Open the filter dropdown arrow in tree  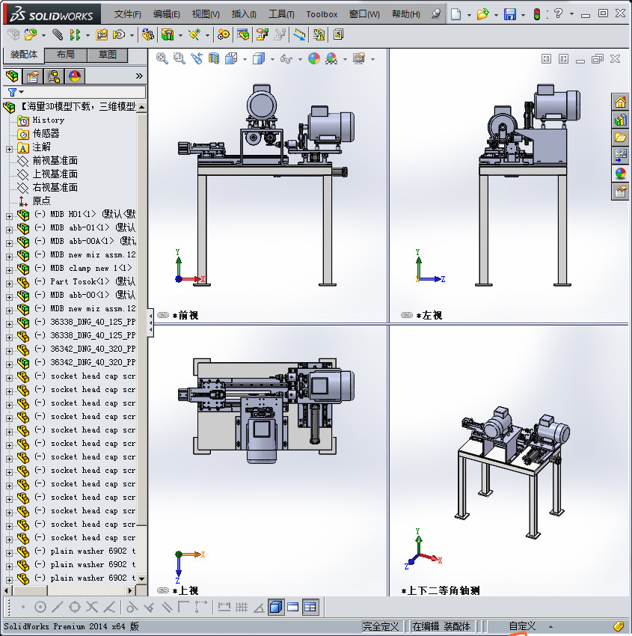[22, 92]
